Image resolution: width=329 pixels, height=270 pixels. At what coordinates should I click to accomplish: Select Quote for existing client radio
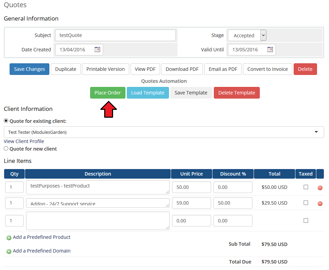coord(6,121)
